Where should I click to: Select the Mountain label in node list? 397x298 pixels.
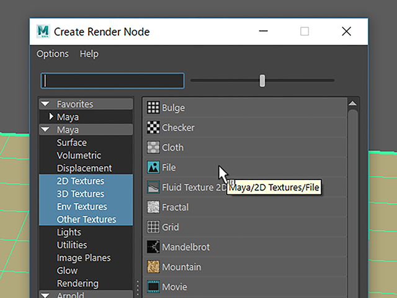(x=181, y=267)
